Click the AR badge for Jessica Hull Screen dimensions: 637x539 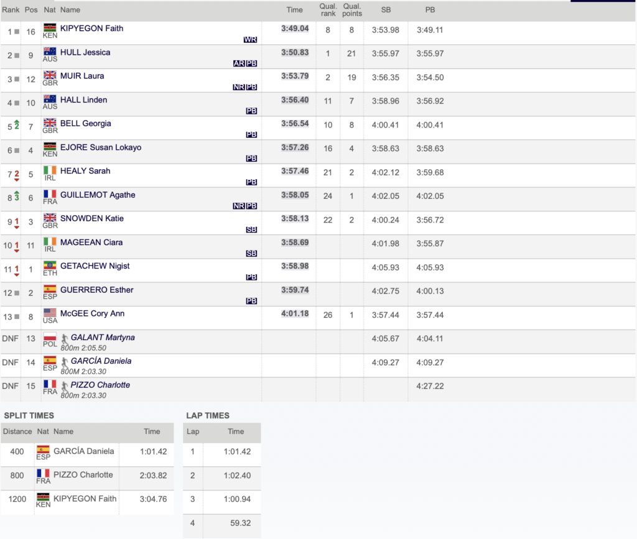tap(239, 63)
